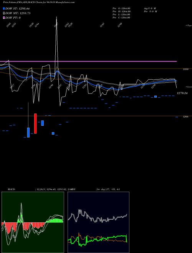Screen dimensions: 192x253
Task: Select the 'DOW PT: 0' legend text
Action: 13,18
